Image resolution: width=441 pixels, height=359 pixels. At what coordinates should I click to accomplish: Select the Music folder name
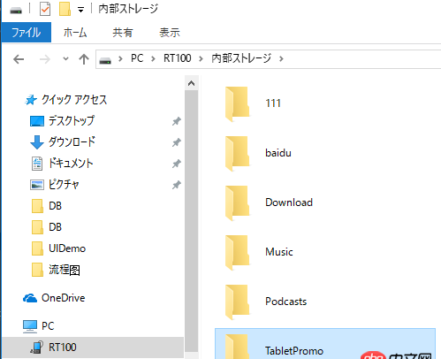point(279,252)
